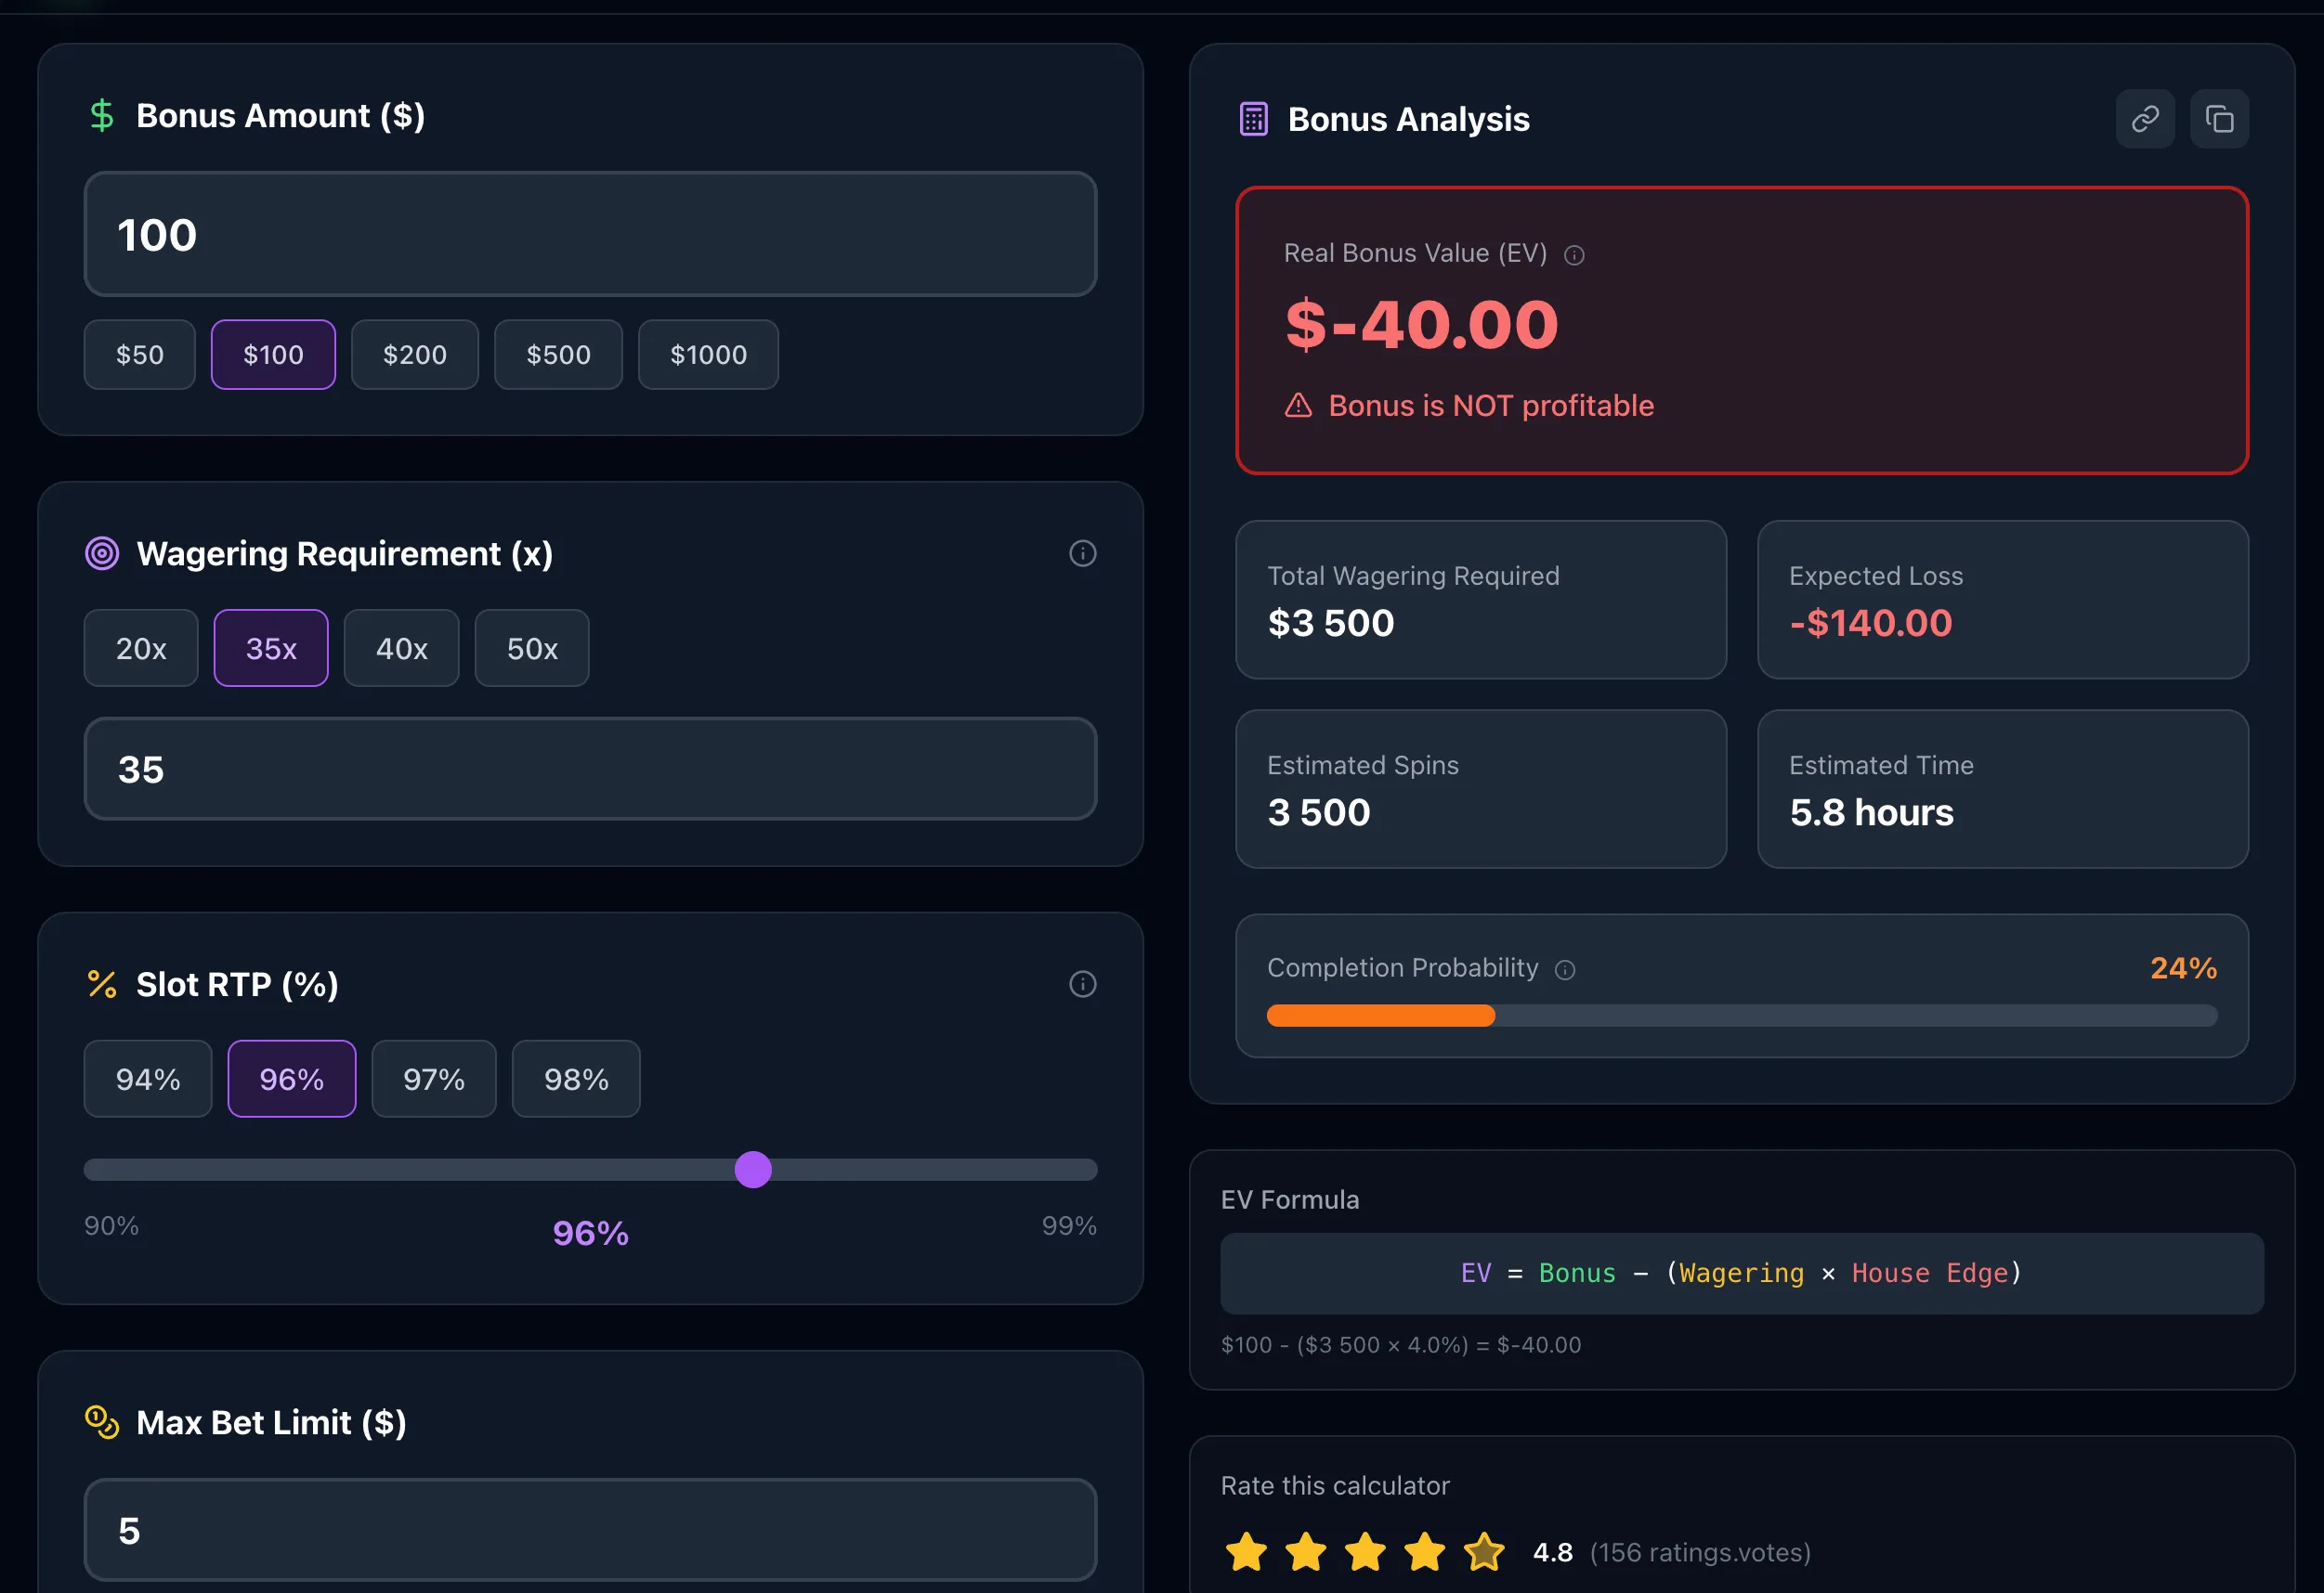Click the Bonus Amount input field

[590, 235]
